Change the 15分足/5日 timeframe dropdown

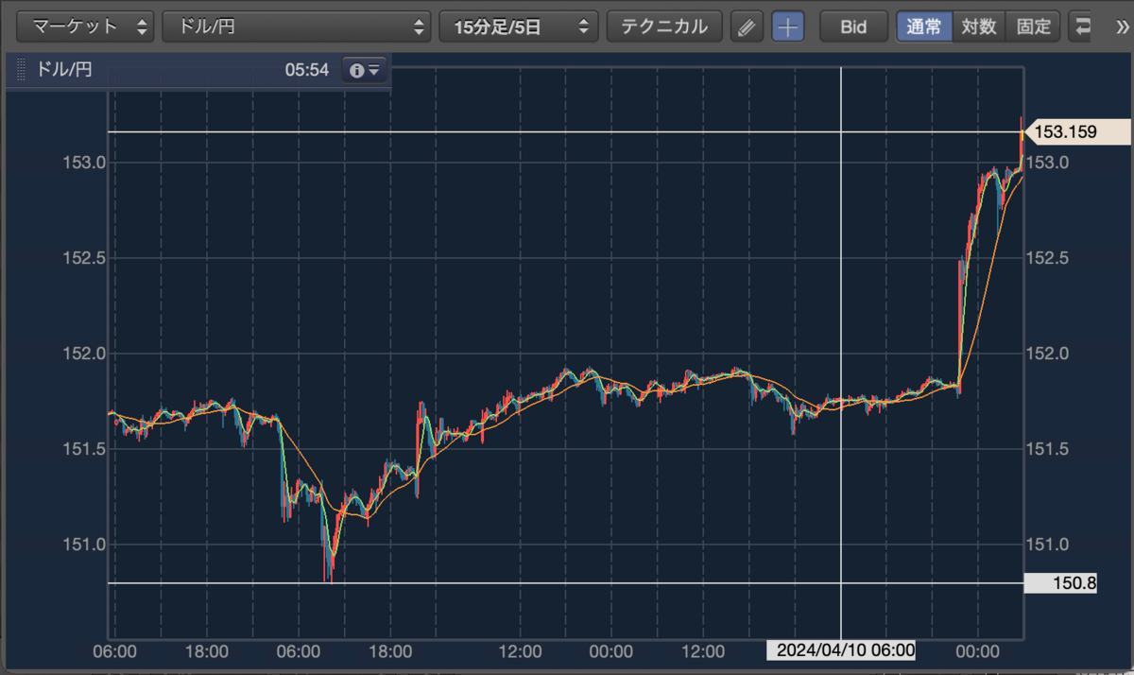point(519,26)
